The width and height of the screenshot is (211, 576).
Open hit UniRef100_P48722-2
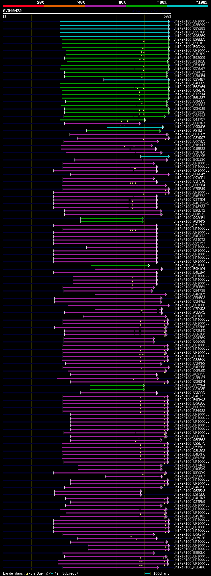pos(191,203)
